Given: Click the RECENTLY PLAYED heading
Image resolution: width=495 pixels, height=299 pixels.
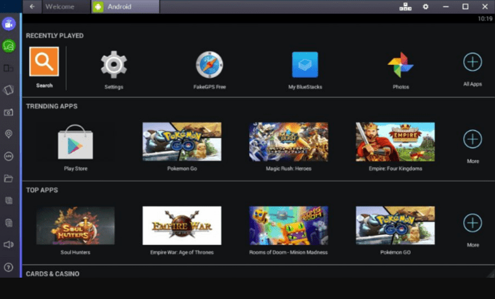Looking at the screenshot, I should point(54,36).
